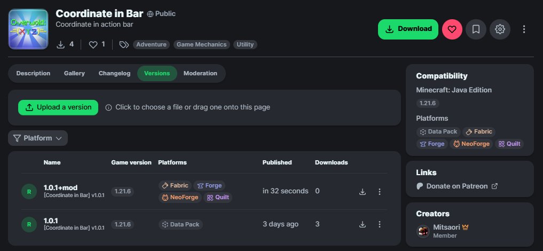Open project settings gear icon
The height and width of the screenshot is (251, 543).
pyautogui.click(x=500, y=29)
